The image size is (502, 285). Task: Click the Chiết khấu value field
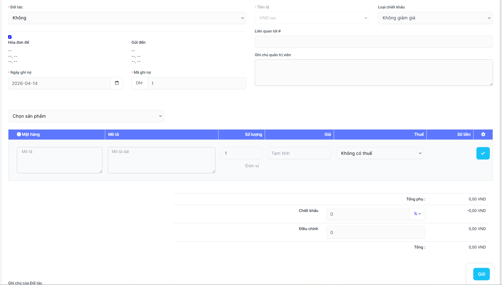(x=368, y=214)
